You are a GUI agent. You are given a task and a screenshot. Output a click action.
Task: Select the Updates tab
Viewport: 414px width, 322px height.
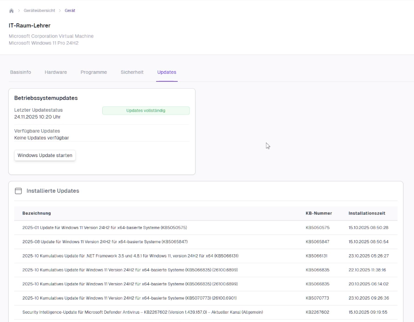click(167, 72)
